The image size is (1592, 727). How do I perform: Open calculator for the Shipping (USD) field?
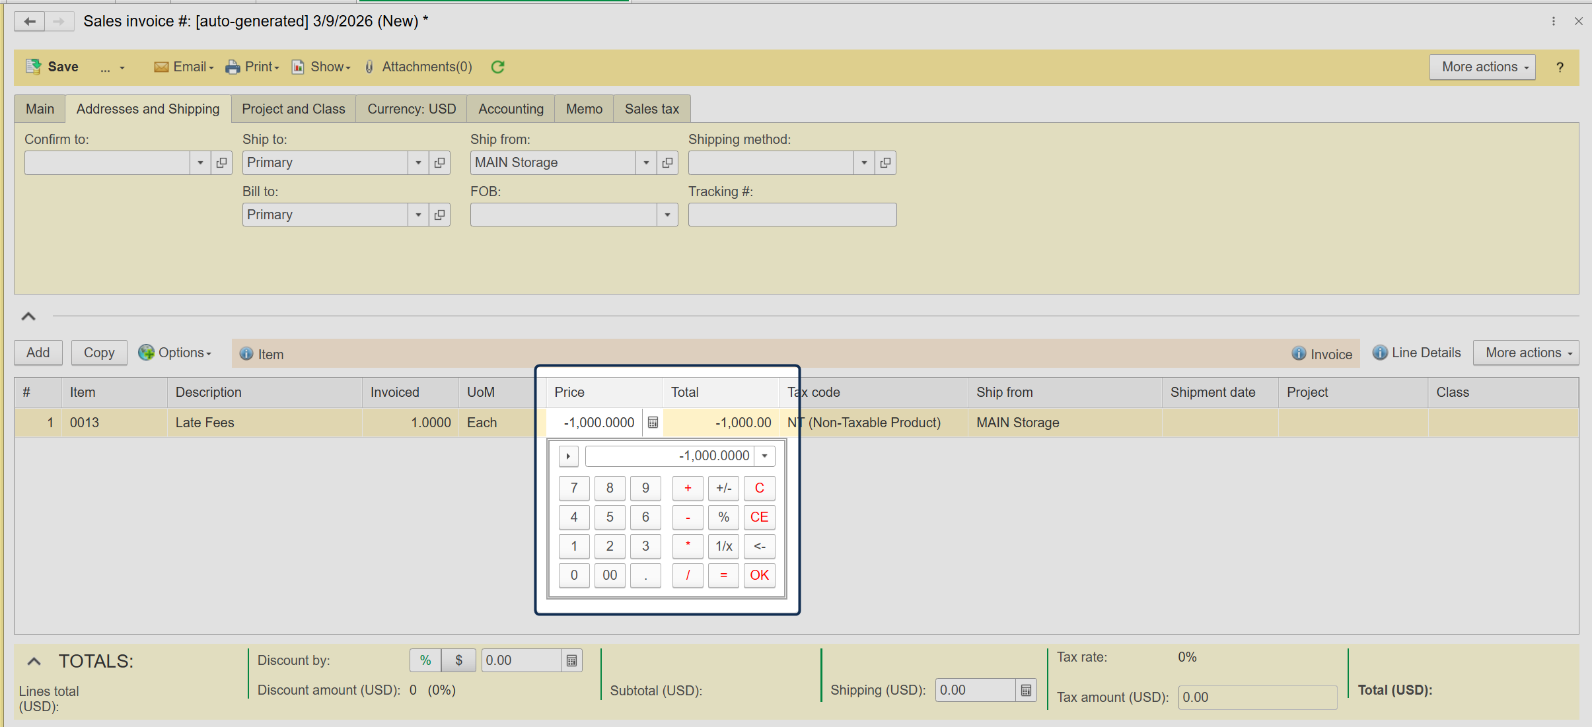coord(1026,690)
